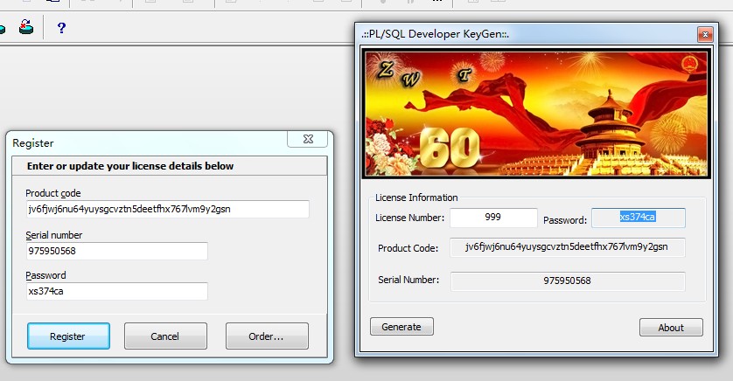733x381 pixels.
Task: Close the PL/SQL Developer KeyGen window
Action: tap(705, 34)
